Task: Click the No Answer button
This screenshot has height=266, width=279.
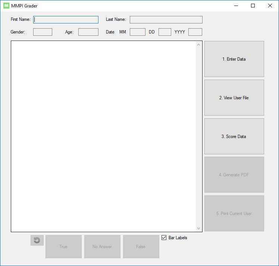Action: (x=102, y=247)
